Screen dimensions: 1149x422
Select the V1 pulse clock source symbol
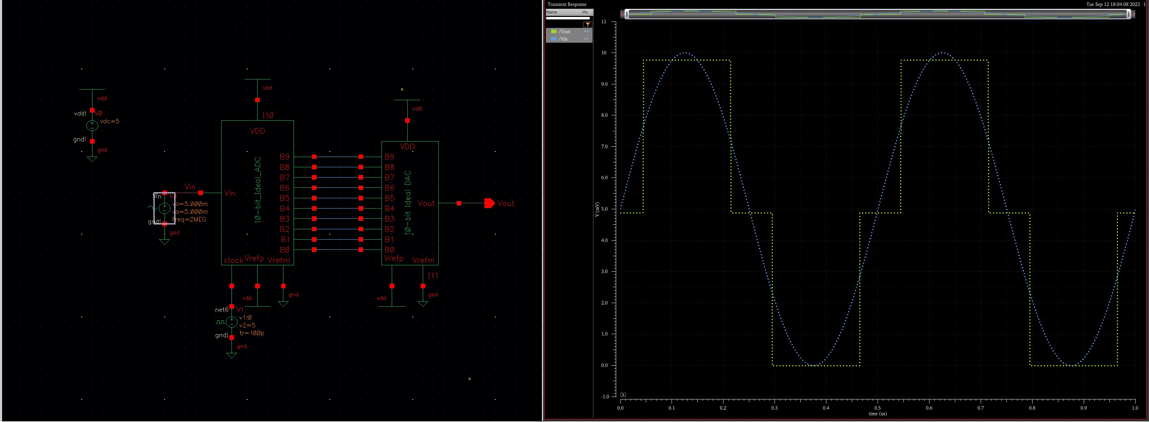point(231,322)
